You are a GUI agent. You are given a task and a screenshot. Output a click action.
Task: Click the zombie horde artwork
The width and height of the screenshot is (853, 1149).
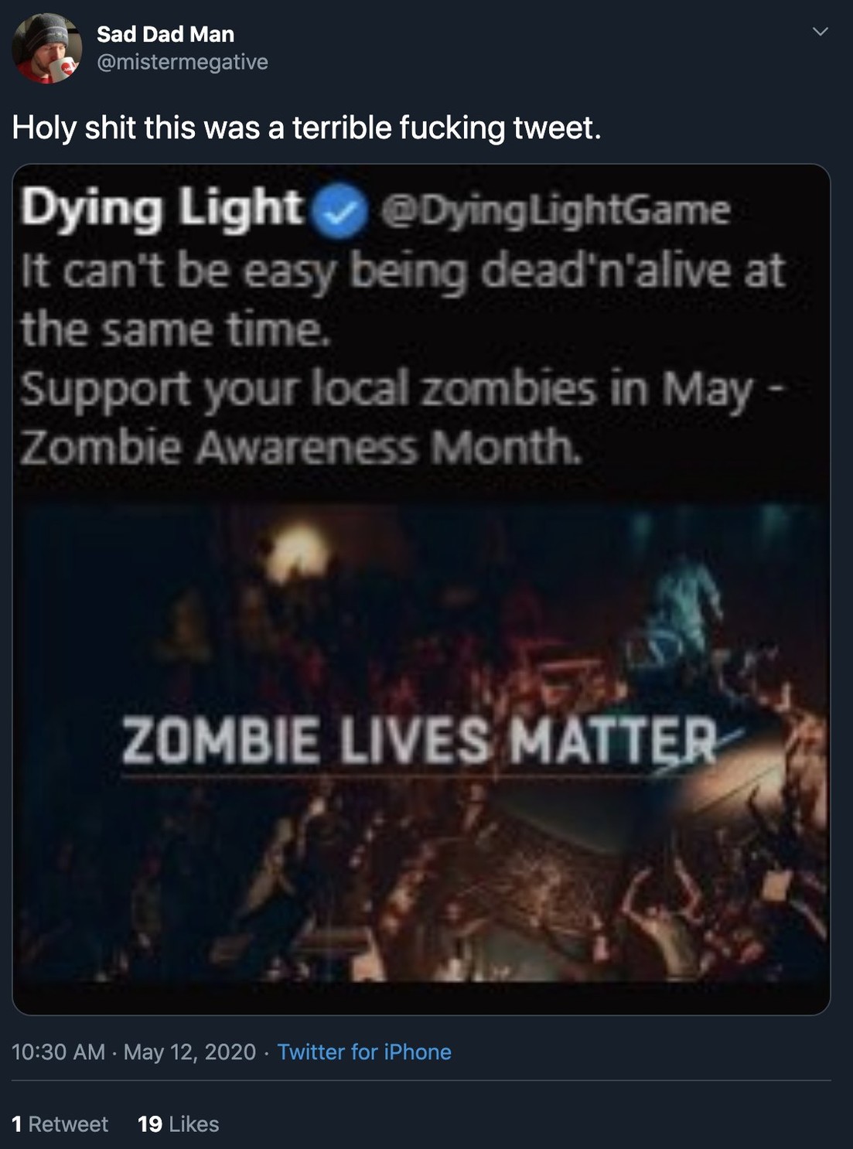pos(421,744)
